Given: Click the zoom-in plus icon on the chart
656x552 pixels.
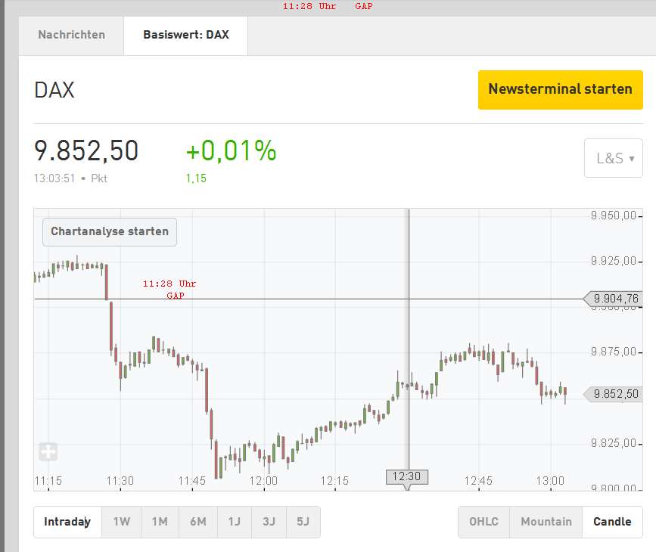Looking at the screenshot, I should [48, 451].
